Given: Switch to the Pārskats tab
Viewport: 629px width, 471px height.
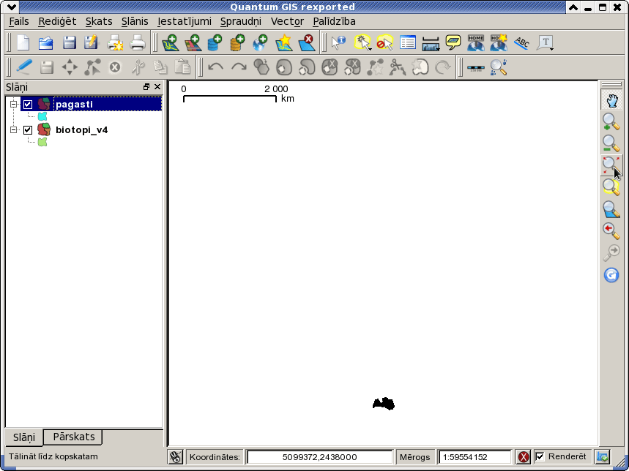Looking at the screenshot, I should coord(74,437).
